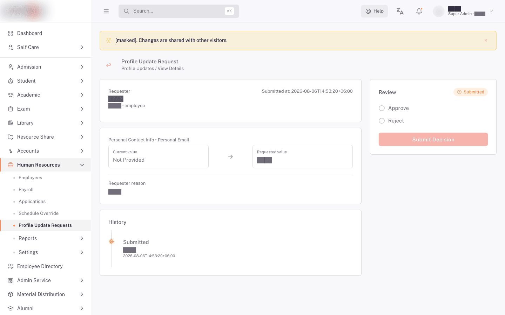Dismiss the yellow banner with the X
The height and width of the screenshot is (315, 505).
tap(486, 41)
